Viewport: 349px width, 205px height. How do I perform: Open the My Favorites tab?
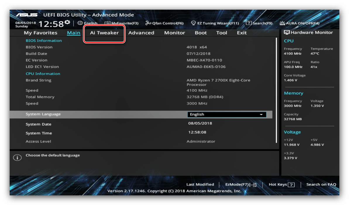[x=40, y=33]
